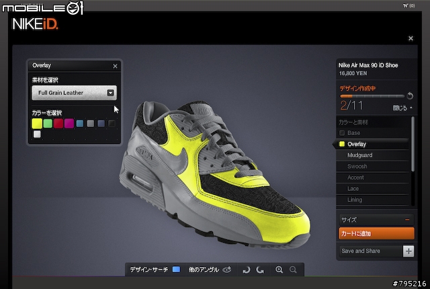
Task: Click the カラーと素材 section header
Action: click(x=353, y=122)
